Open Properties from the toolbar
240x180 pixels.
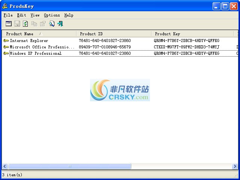click(x=43, y=24)
